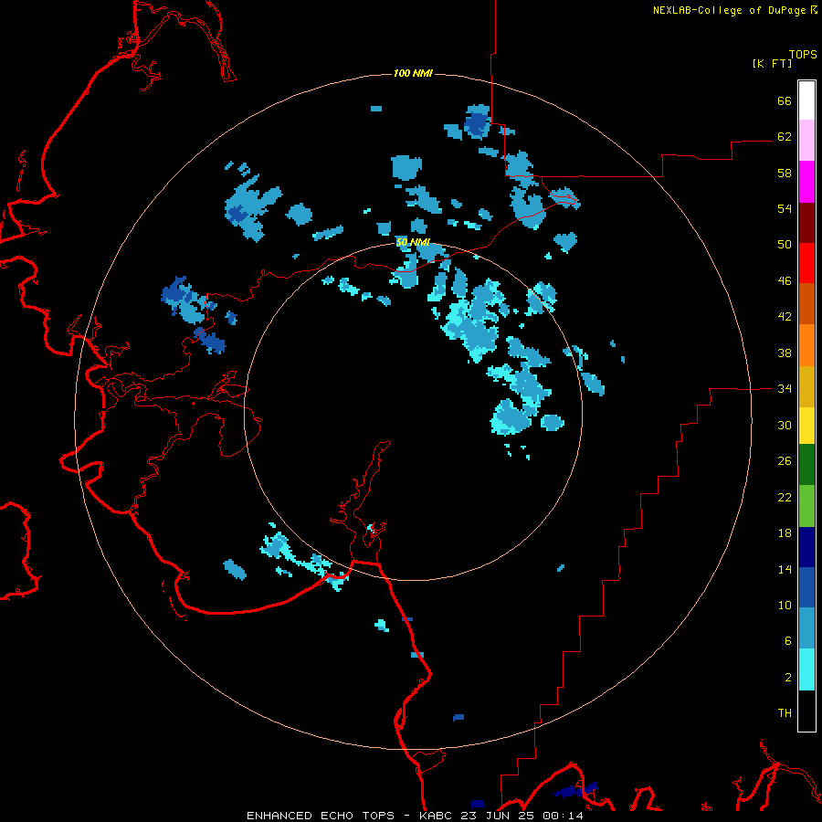Click the 100 NMI range ring label

tap(413, 73)
